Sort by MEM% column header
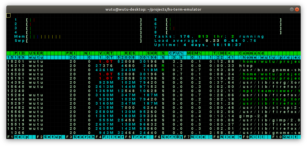The width and height of the screenshot is (307, 146). 195,53
